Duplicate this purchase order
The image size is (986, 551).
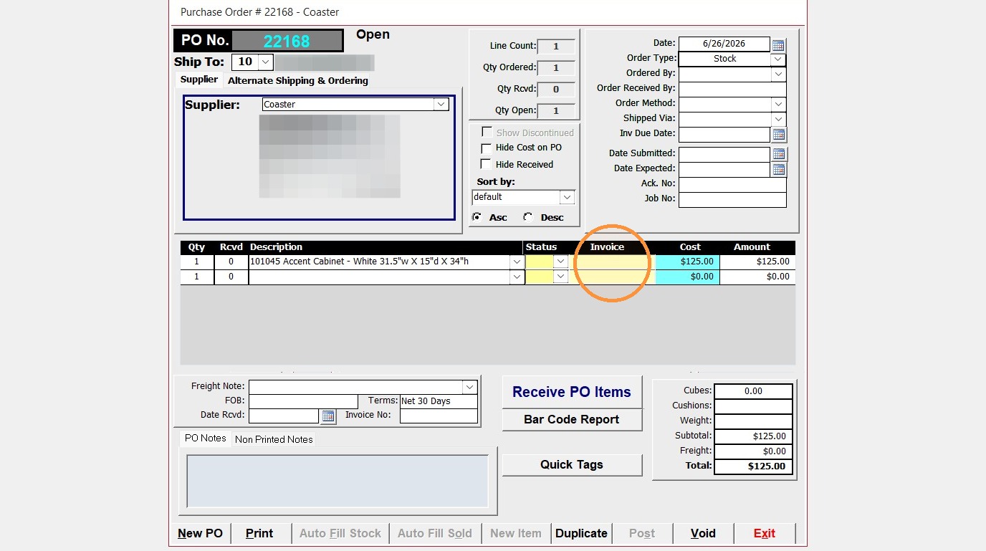point(581,533)
